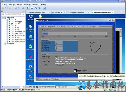Click the 我的电脑 desktop icon in guest
Screen dimensions: 126x92
tap(31, 17)
